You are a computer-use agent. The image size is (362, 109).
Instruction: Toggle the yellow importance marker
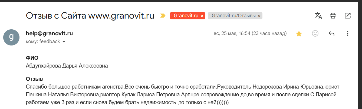click(x=163, y=16)
